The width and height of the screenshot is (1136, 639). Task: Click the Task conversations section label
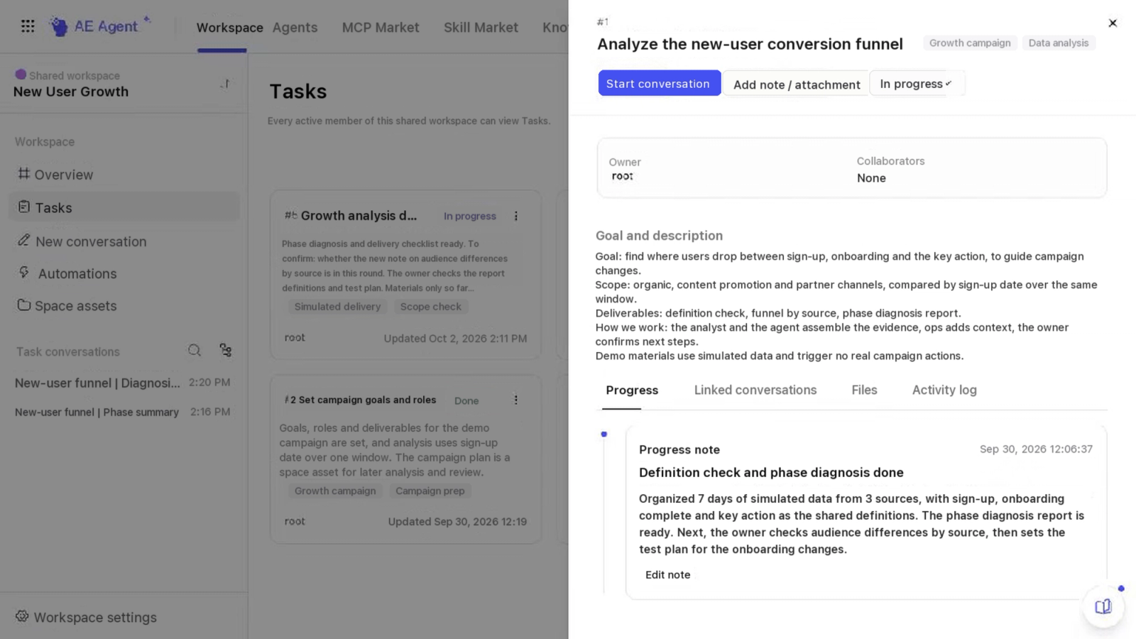68,351
